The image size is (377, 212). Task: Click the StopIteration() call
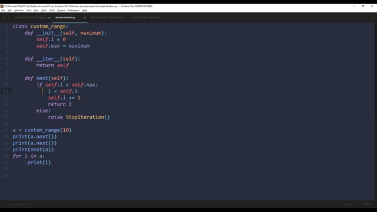point(88,117)
